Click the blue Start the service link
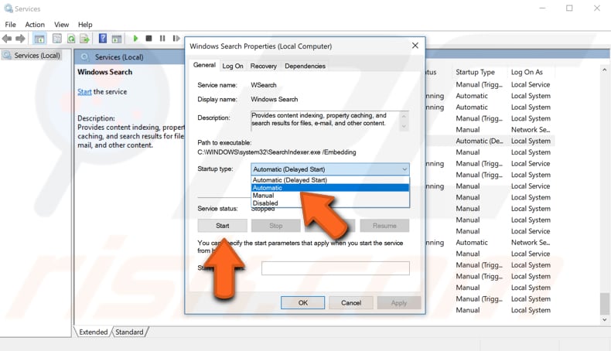Screen dimensions: 611x351 (x=84, y=92)
